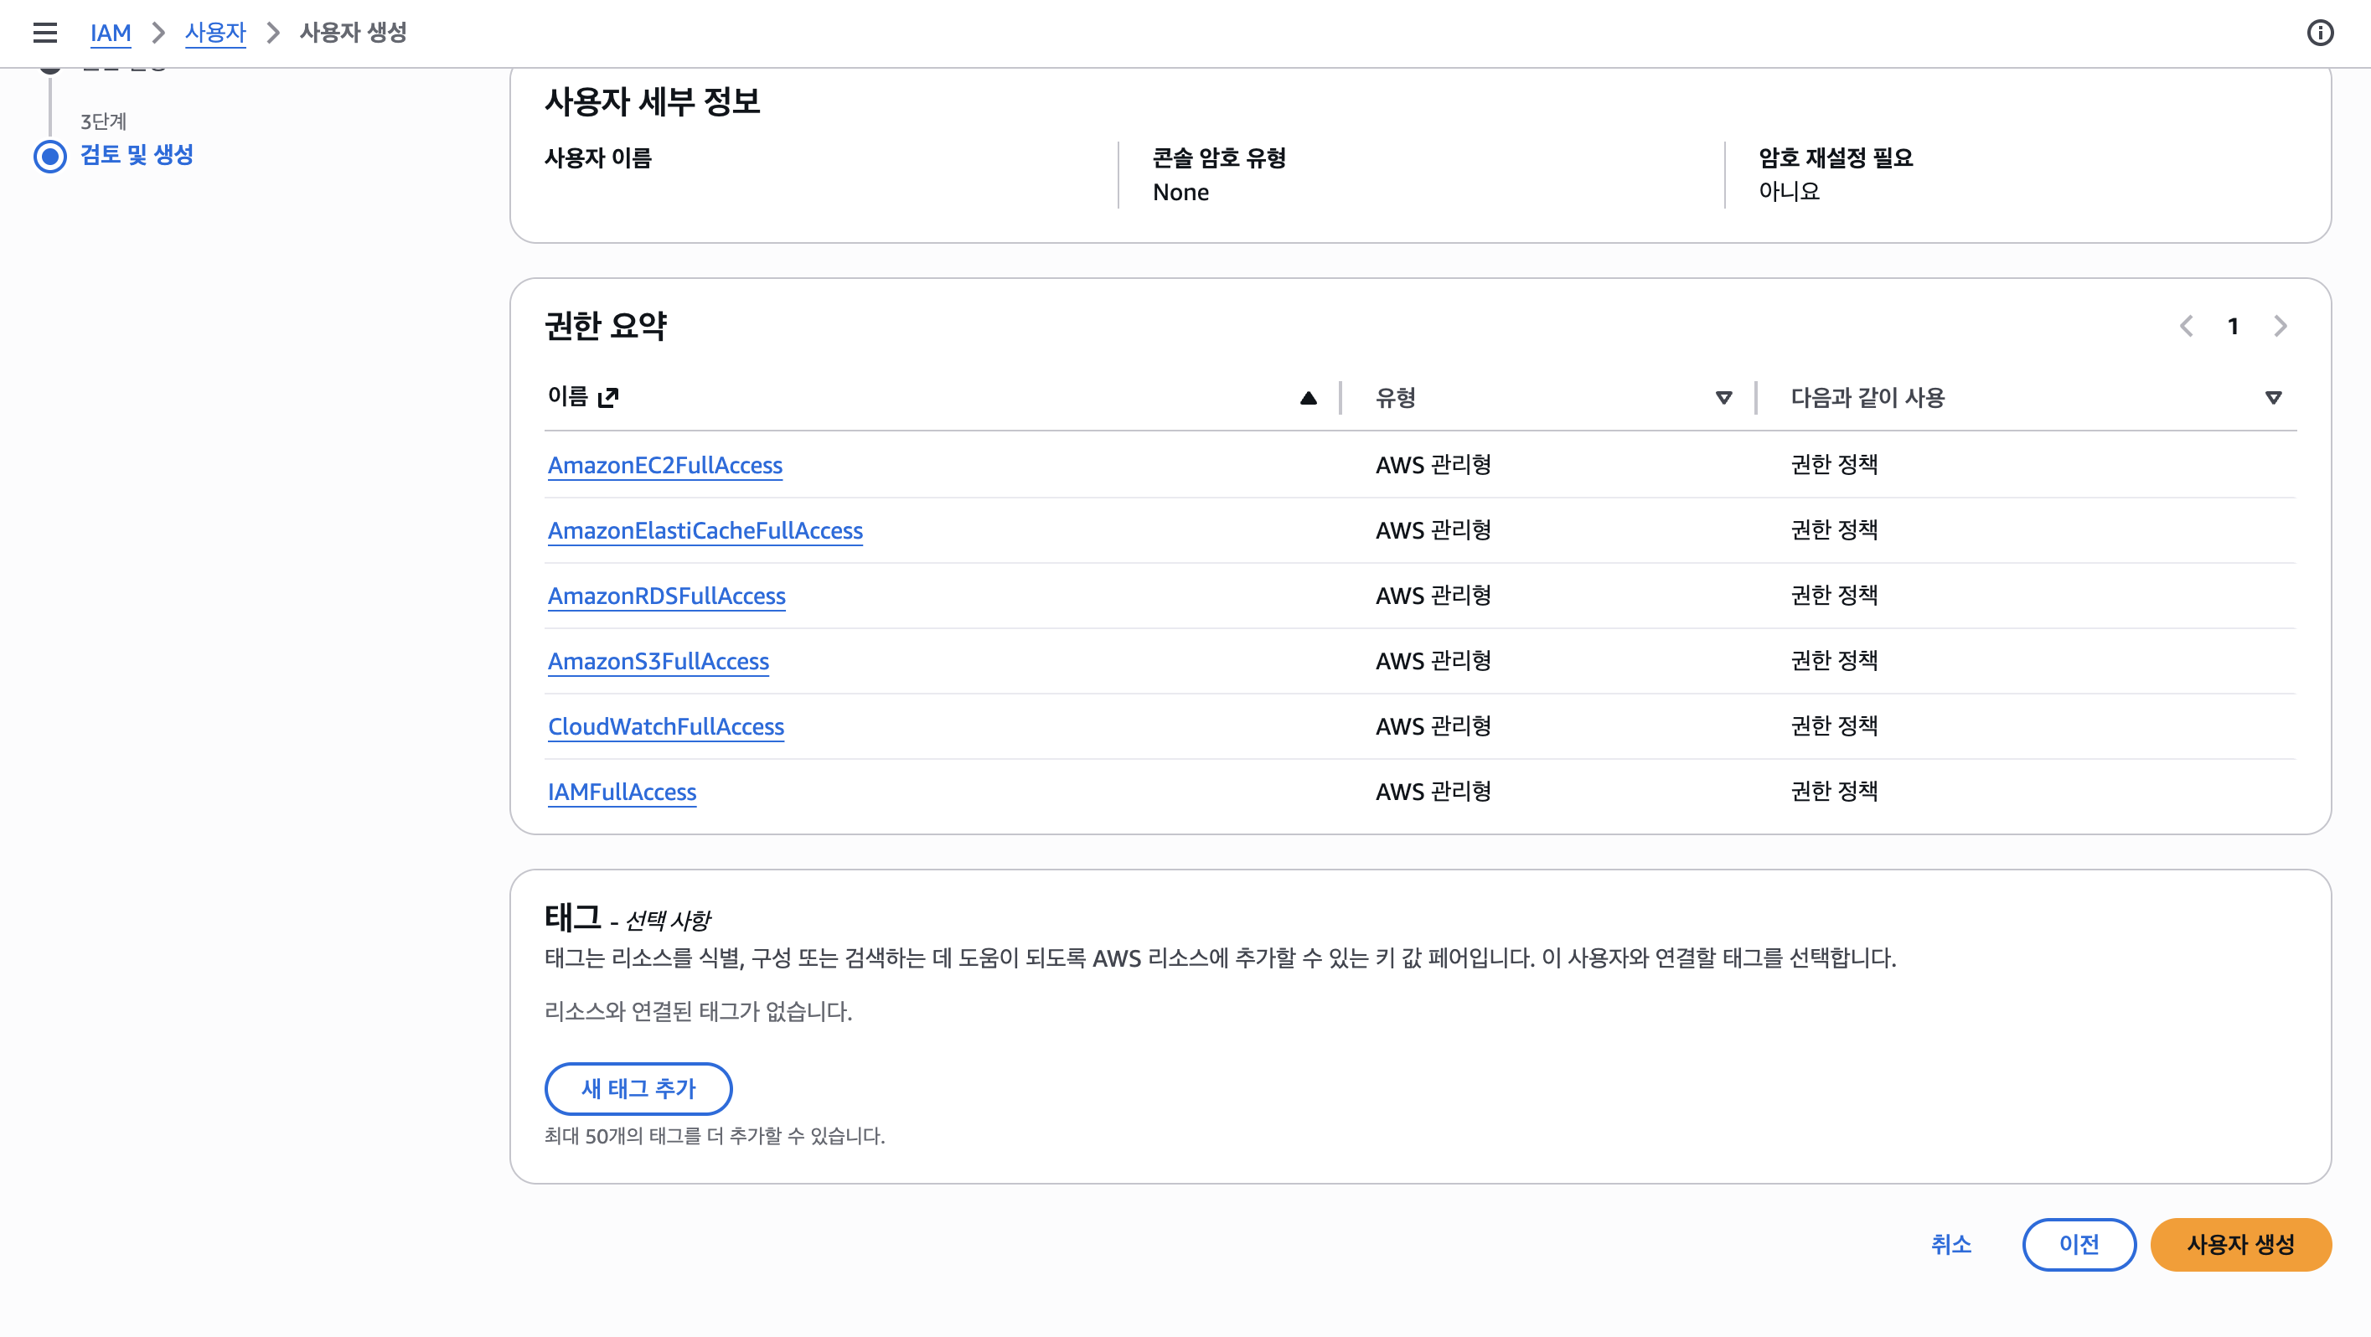Click 취소 to cancel user creation
The image size is (2371, 1337).
(1950, 1244)
